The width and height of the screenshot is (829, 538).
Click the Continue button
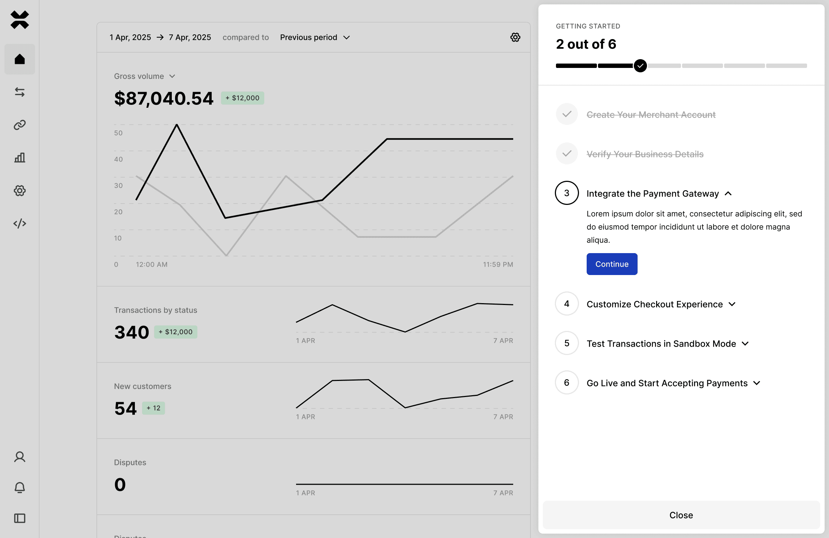(612, 264)
